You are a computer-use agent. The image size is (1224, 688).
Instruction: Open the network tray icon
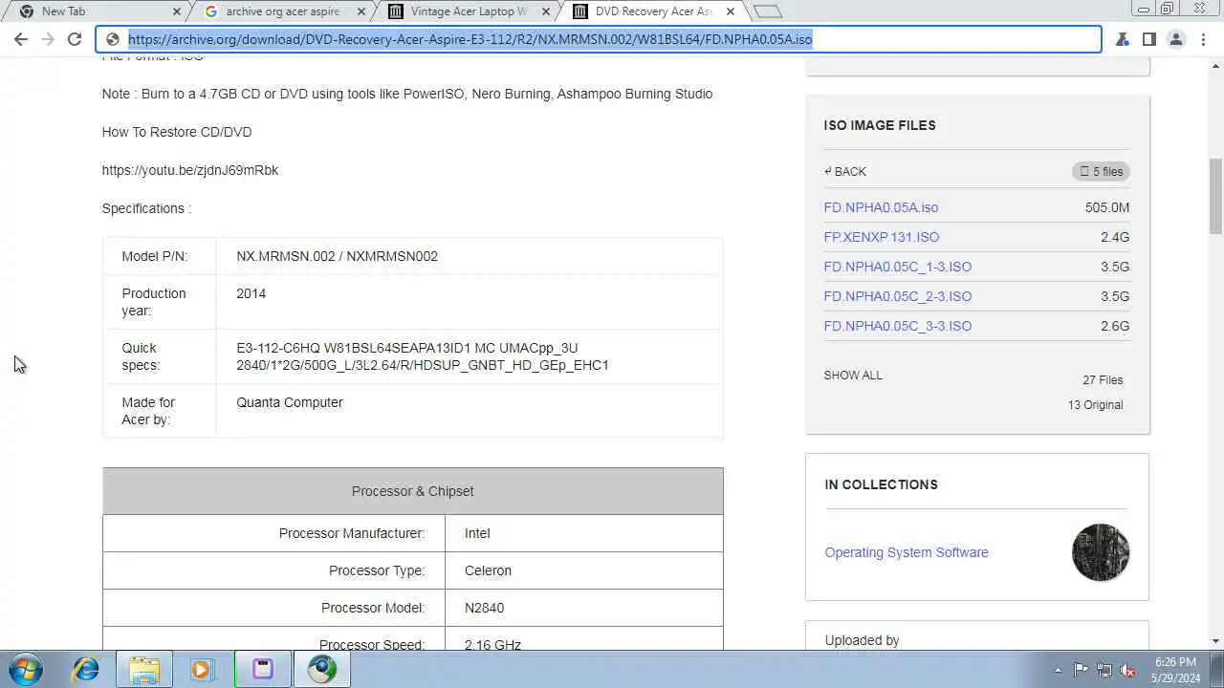pos(1104,670)
